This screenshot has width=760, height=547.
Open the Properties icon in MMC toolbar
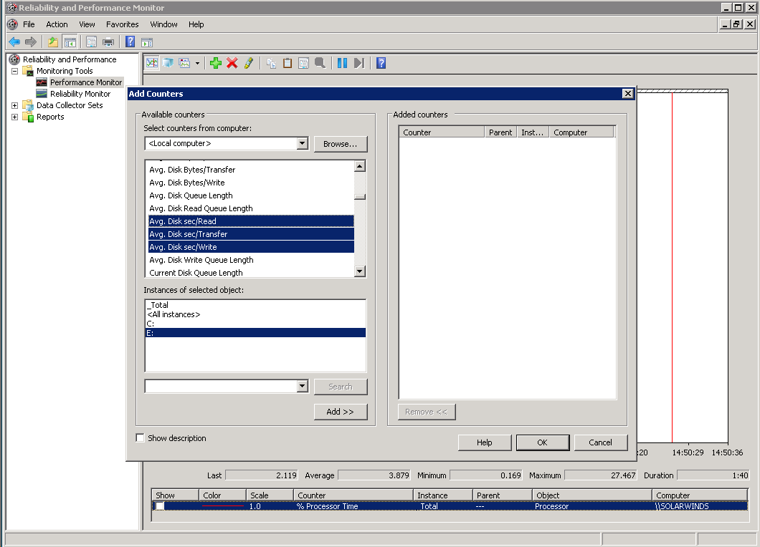91,42
